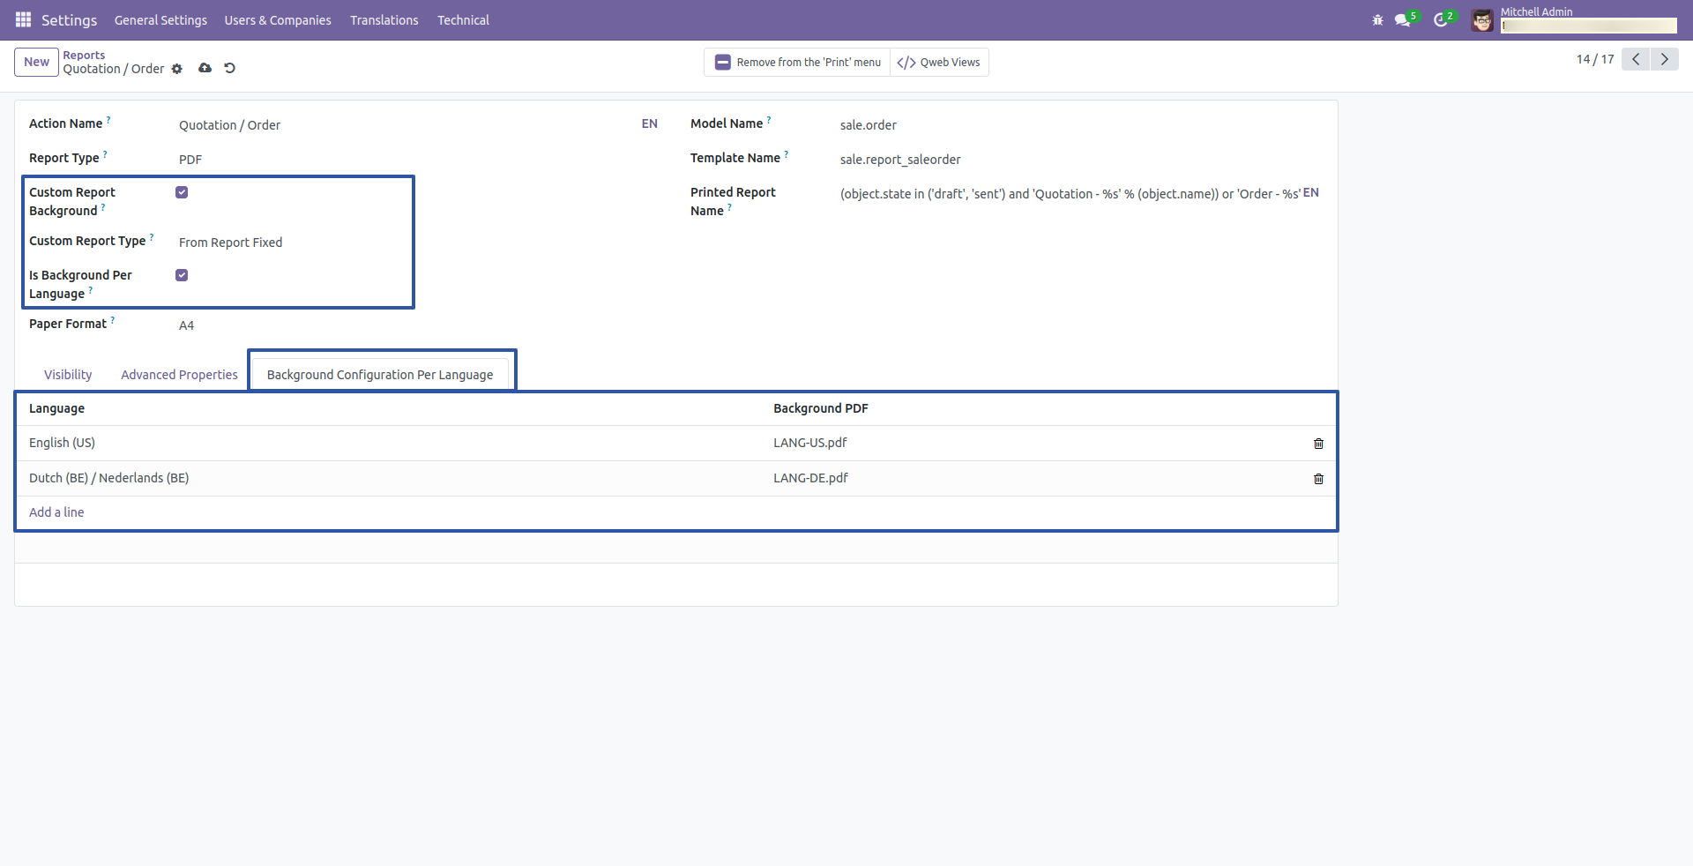Switch to the Visibility tab
Image resolution: width=1693 pixels, height=866 pixels.
coord(67,374)
